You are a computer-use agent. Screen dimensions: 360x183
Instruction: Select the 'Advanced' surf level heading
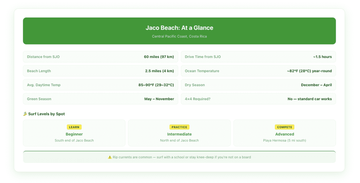pos(284,134)
